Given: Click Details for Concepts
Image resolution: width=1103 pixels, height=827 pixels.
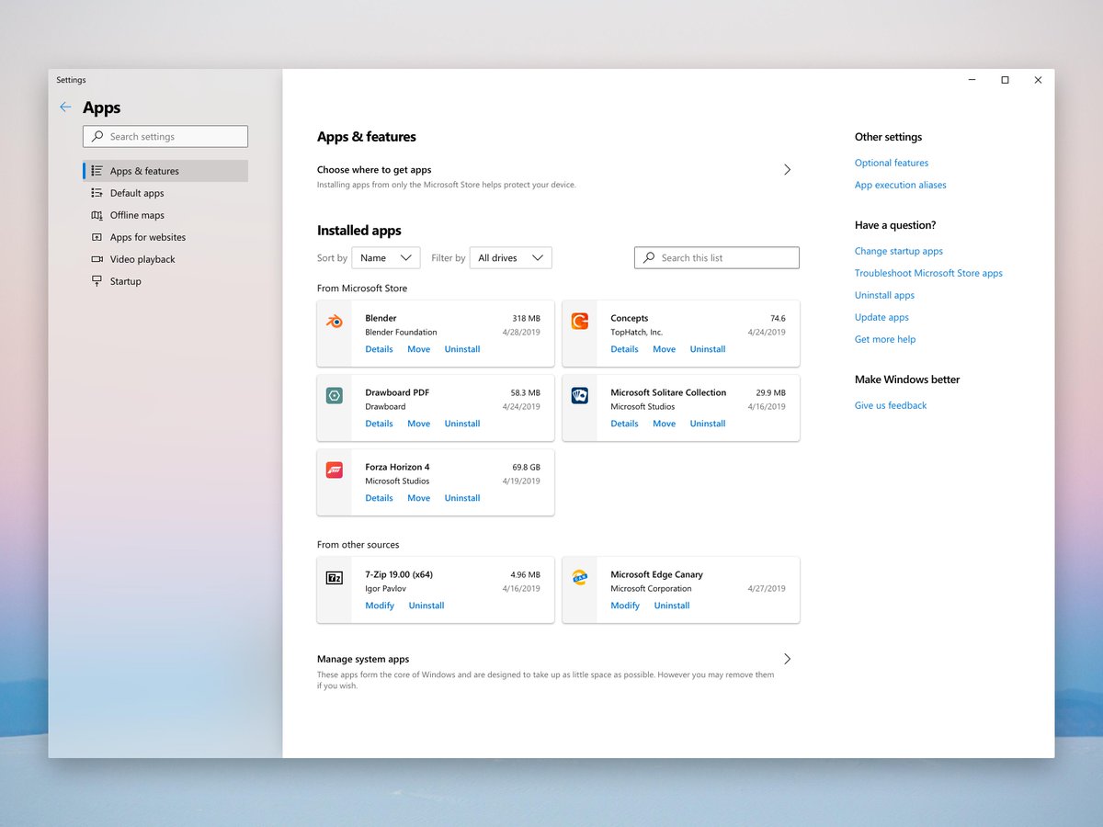Looking at the screenshot, I should 624,349.
